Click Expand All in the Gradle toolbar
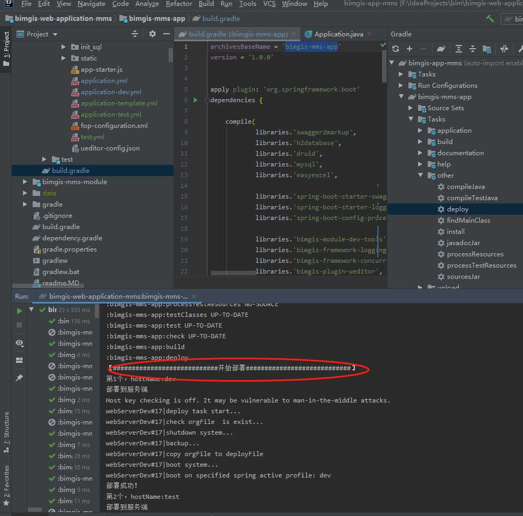The height and width of the screenshot is (516, 523). [459, 49]
